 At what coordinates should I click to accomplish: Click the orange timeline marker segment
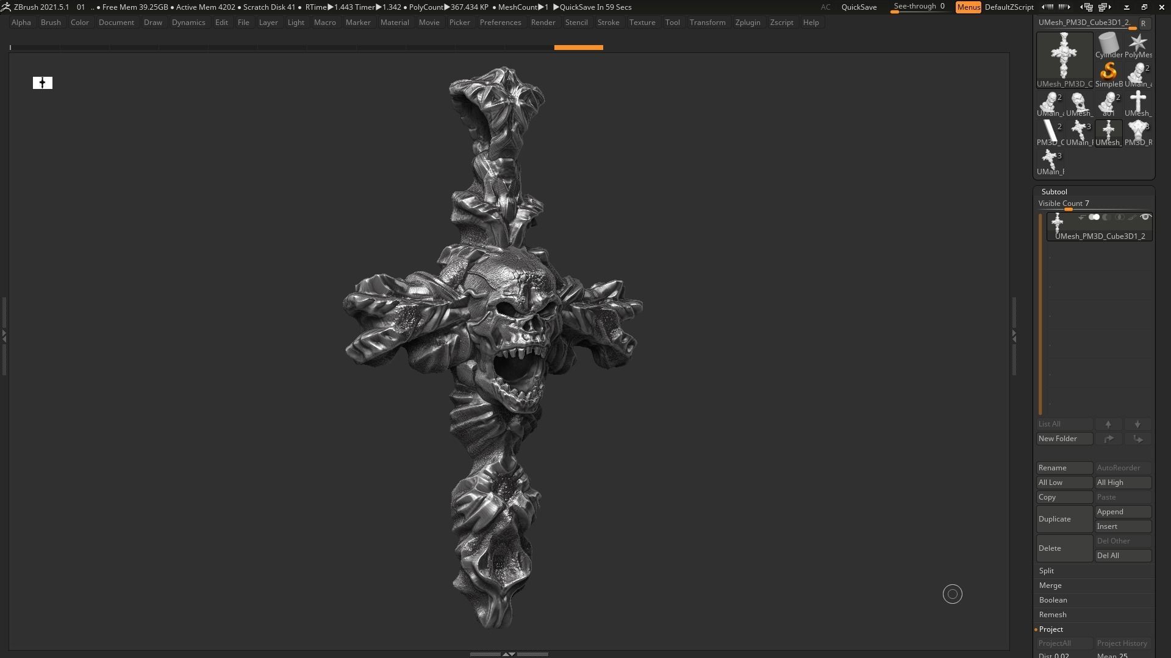click(x=578, y=48)
